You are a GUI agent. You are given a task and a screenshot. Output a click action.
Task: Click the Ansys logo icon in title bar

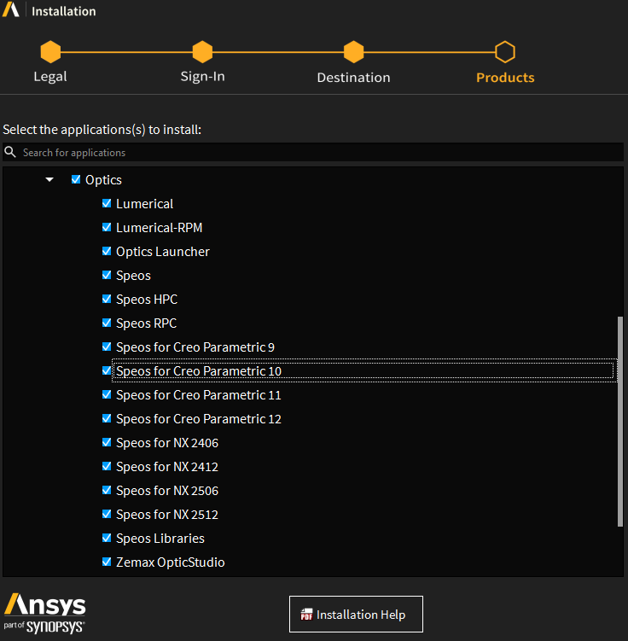10,9
